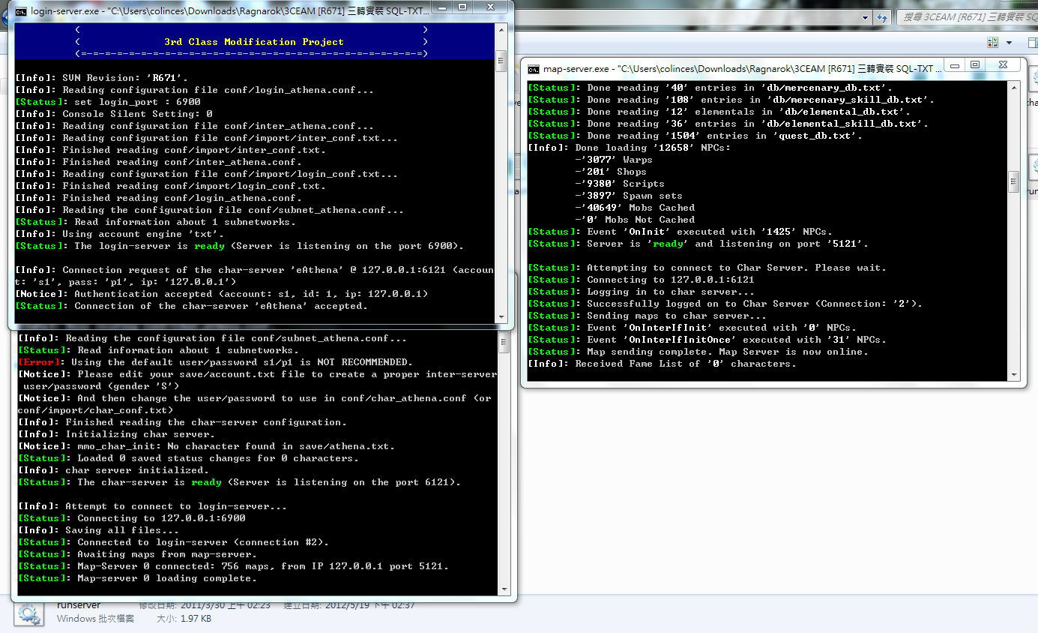
Task: Click 'Saving all files...' info line
Action: (x=98, y=530)
